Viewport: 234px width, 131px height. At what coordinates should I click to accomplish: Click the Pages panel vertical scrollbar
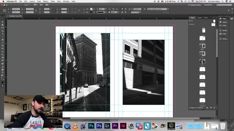click(x=217, y=43)
